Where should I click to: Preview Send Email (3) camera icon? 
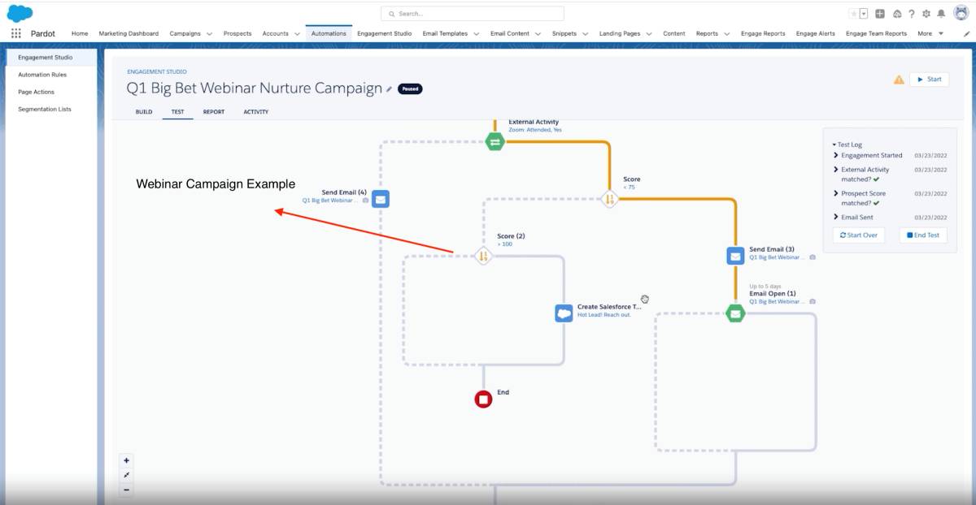coord(813,257)
